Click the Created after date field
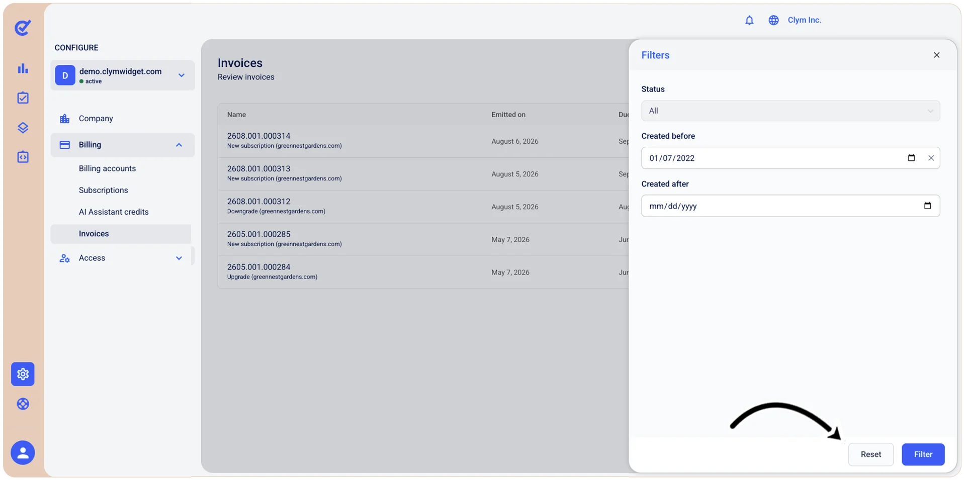This screenshot has height=480, width=964. [790, 206]
